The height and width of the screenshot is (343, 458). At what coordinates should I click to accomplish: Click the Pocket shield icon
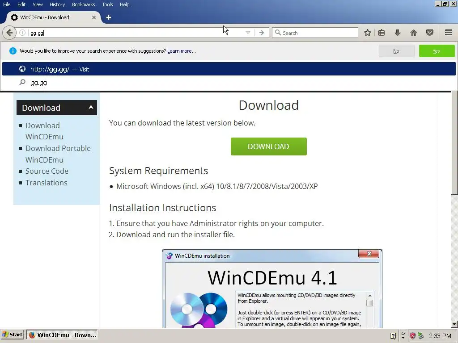coord(430,33)
